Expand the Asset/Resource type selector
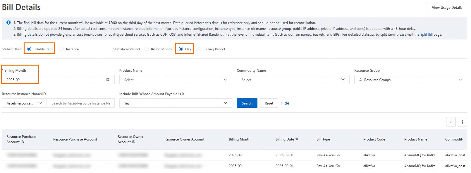The height and width of the screenshot is (173, 471). (x=24, y=103)
